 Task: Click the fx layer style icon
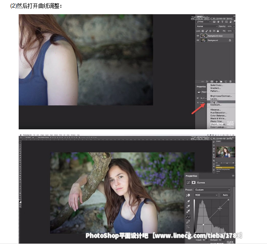click(x=207, y=82)
